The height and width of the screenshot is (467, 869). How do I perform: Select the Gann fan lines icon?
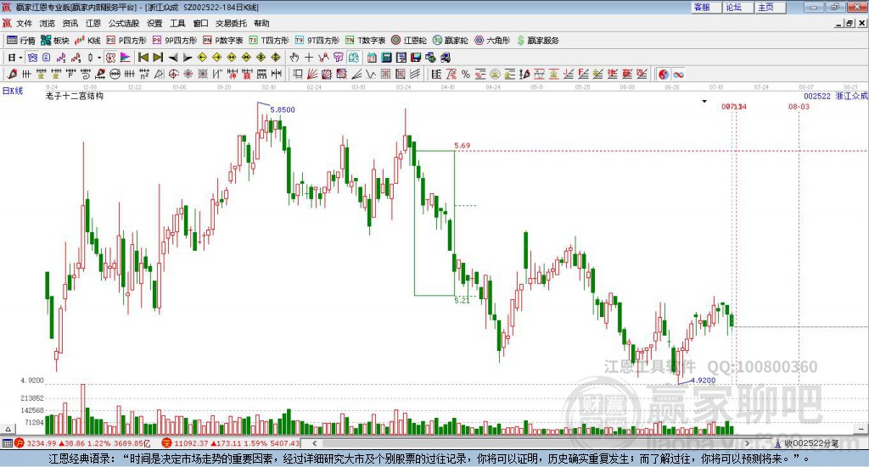312,74
